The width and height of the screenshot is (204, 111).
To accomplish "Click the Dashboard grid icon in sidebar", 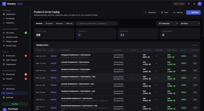I will 4,14.
